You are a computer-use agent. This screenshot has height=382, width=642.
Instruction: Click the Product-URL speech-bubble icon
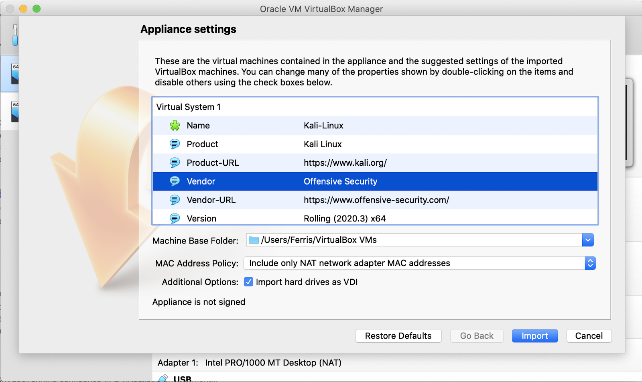click(x=175, y=163)
